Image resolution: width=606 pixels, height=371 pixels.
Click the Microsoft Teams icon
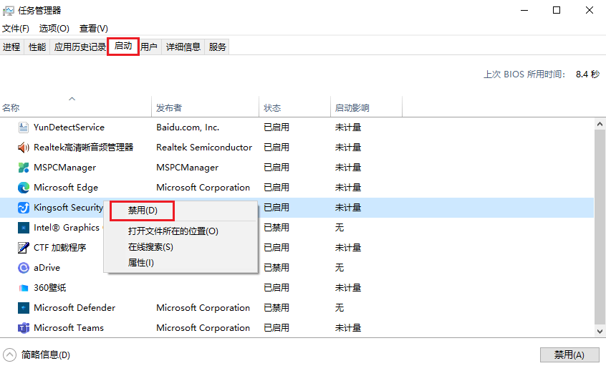[x=24, y=328]
